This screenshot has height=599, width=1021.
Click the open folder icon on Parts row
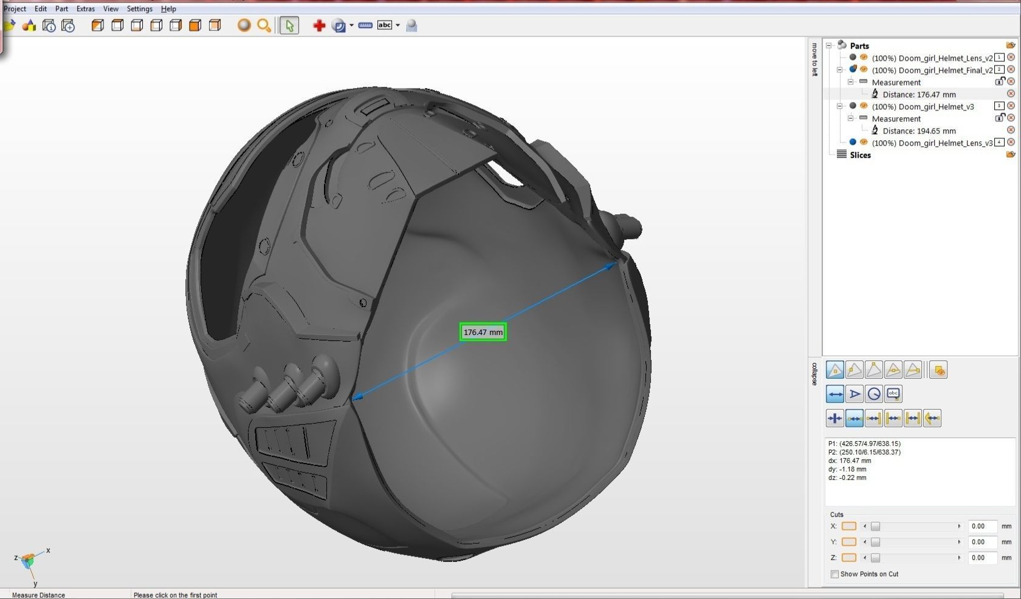pyautogui.click(x=1011, y=45)
